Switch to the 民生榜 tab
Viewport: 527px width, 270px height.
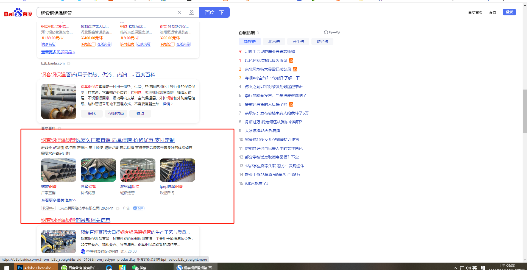coord(298,41)
